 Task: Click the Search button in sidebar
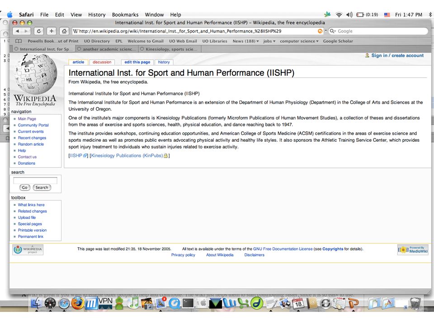coord(42,187)
